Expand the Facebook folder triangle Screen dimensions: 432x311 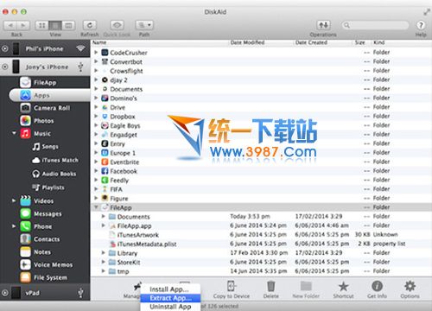point(96,171)
